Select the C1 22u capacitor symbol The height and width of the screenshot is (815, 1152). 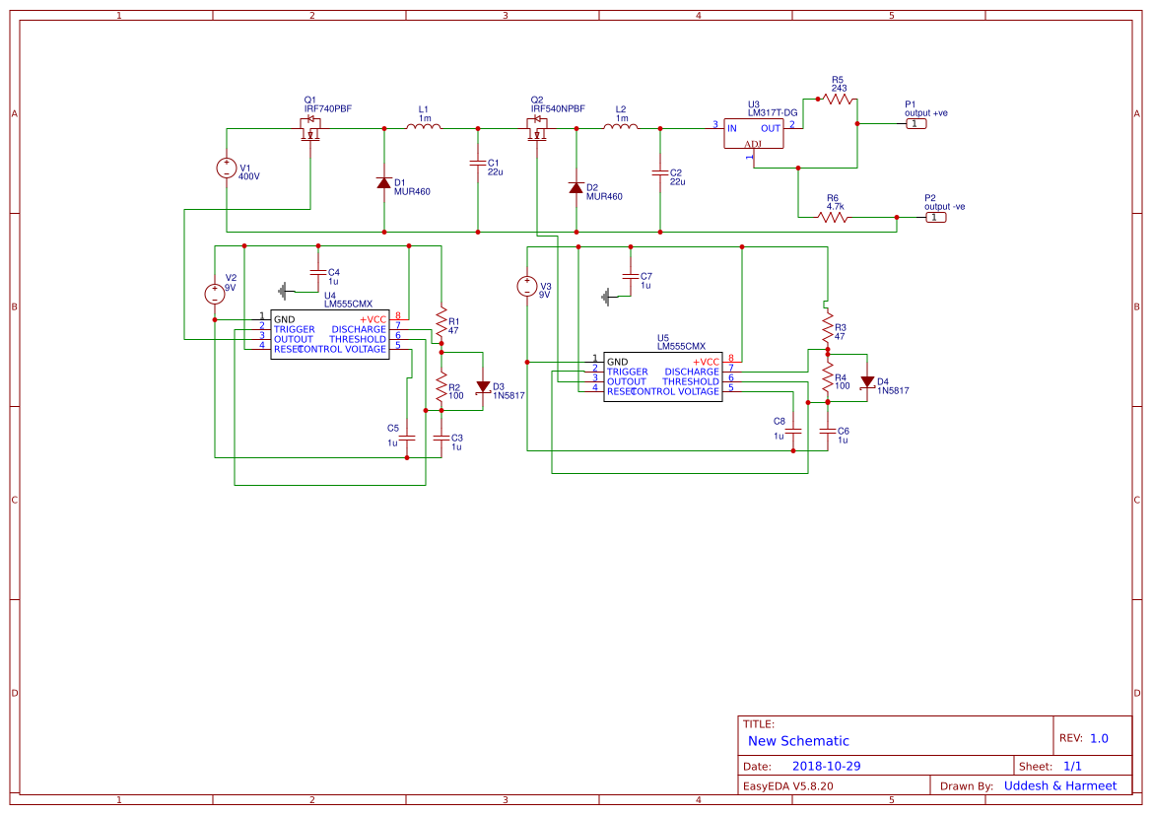[x=478, y=162]
